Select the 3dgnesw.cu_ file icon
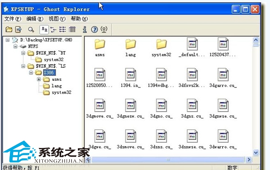Screen dimensions: 270x170 click(130, 105)
